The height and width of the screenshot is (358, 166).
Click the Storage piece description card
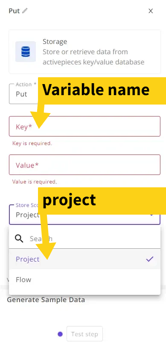click(84, 52)
